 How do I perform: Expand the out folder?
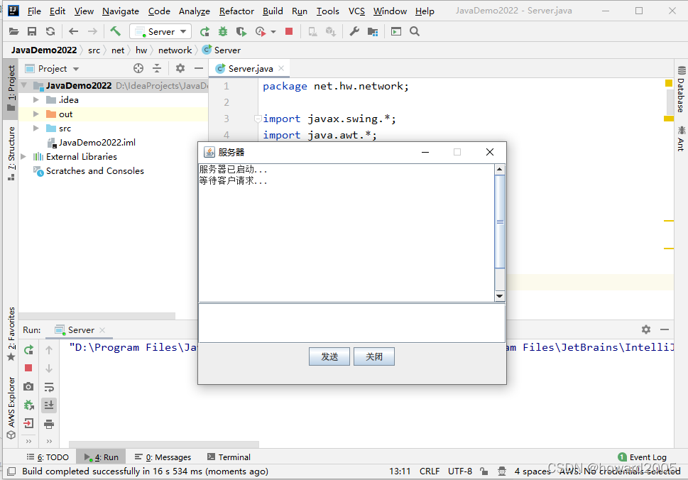click(36, 114)
